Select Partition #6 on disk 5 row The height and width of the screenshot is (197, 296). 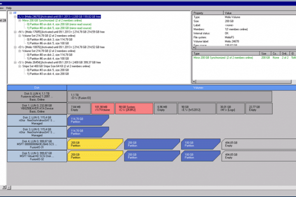pyautogui.click(x=48, y=43)
